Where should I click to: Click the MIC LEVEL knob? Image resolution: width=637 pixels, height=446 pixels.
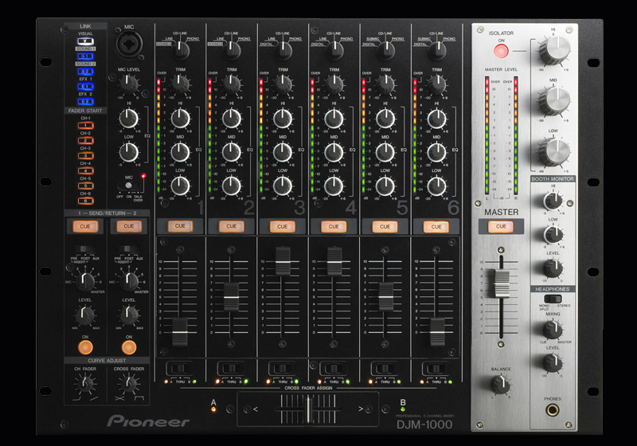click(x=129, y=84)
